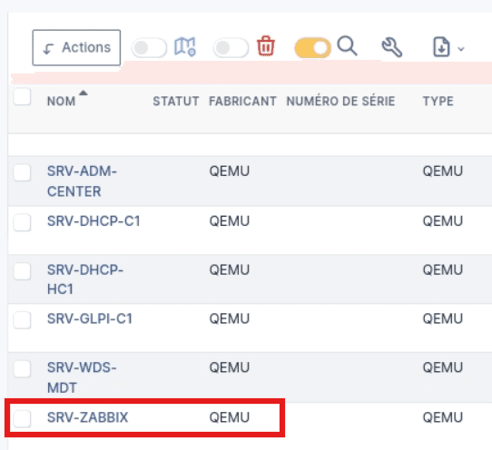492x450 pixels.
Task: Sort by the STATUT column header
Action: (176, 102)
